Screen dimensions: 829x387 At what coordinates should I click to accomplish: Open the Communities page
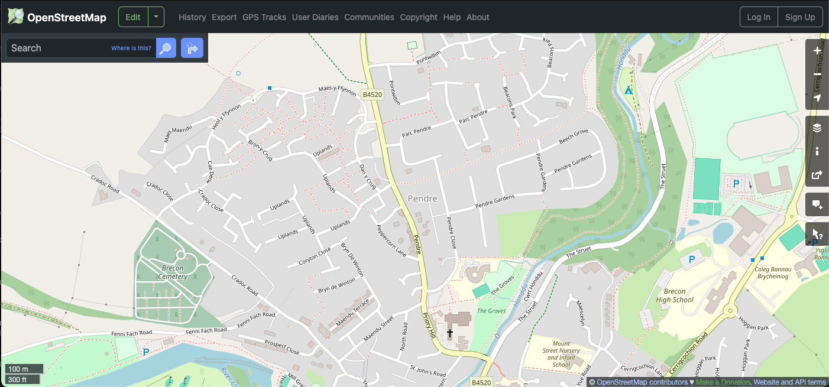pos(369,17)
